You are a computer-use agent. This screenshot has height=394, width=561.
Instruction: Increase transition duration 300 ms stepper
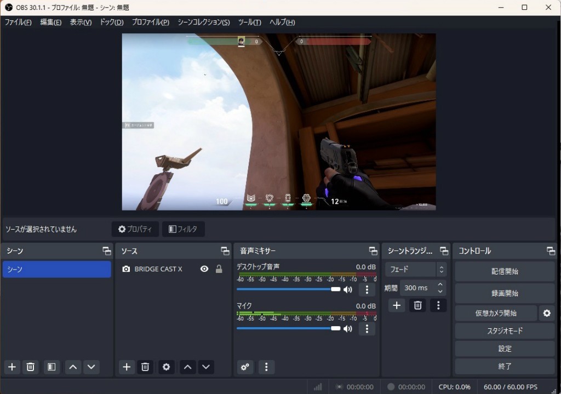click(x=440, y=284)
